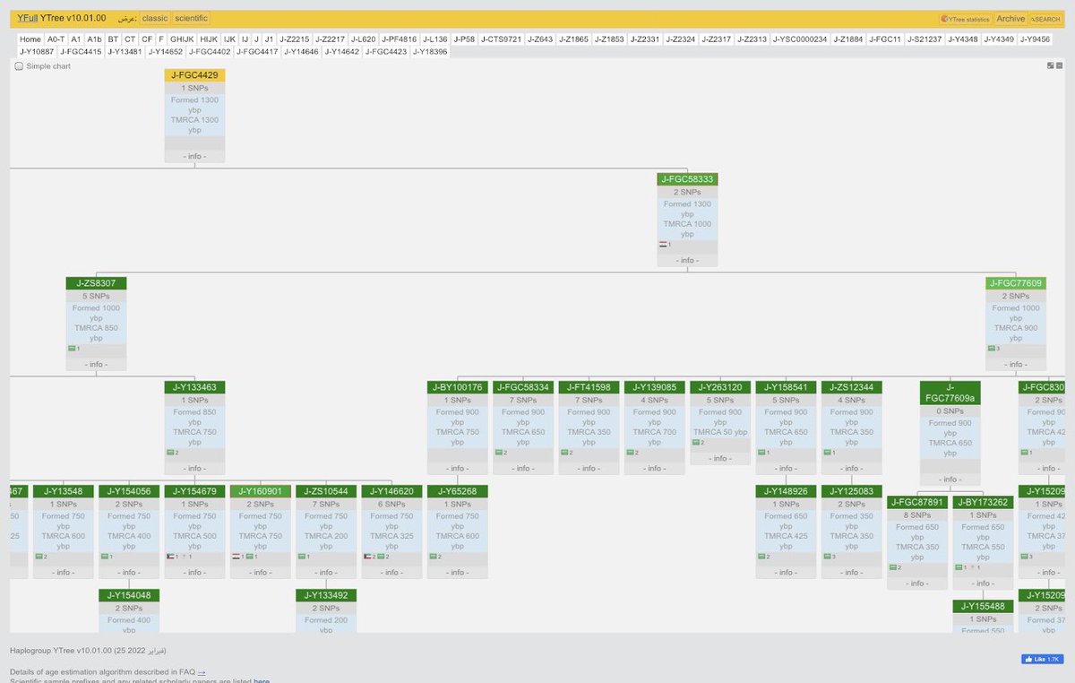Click the flag icon in J-Y65268 box

coord(434,556)
